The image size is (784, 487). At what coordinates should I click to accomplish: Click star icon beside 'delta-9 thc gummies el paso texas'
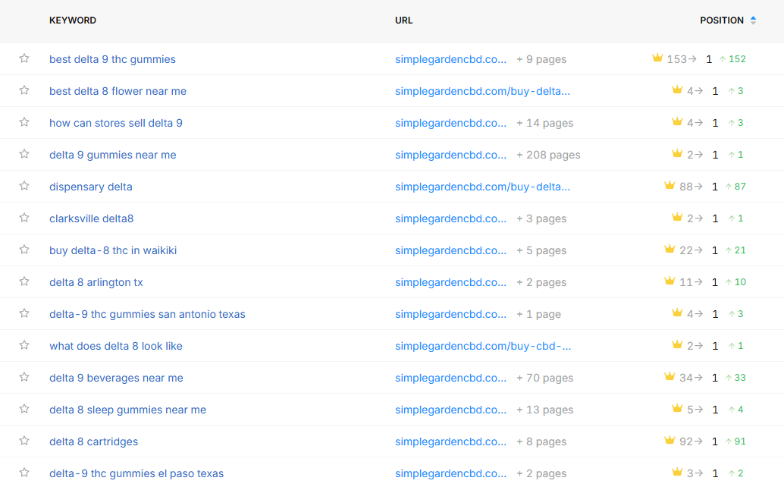click(x=24, y=473)
